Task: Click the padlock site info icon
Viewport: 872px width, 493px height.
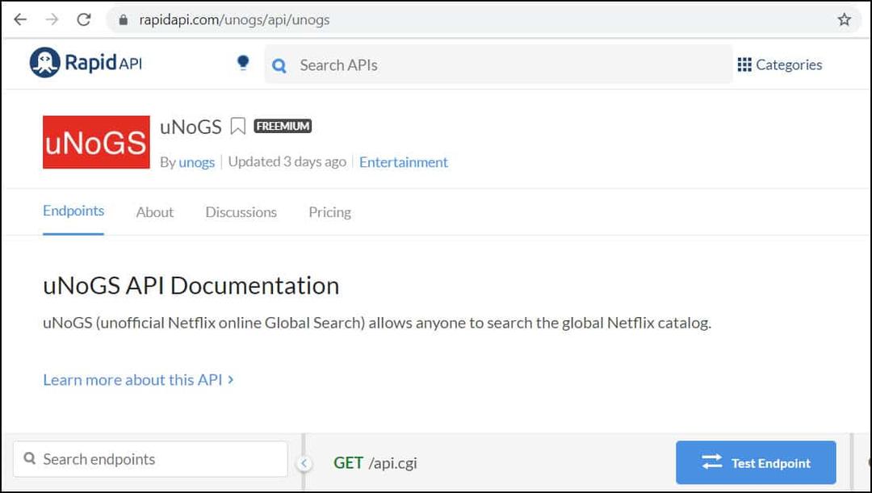Action: (x=124, y=20)
